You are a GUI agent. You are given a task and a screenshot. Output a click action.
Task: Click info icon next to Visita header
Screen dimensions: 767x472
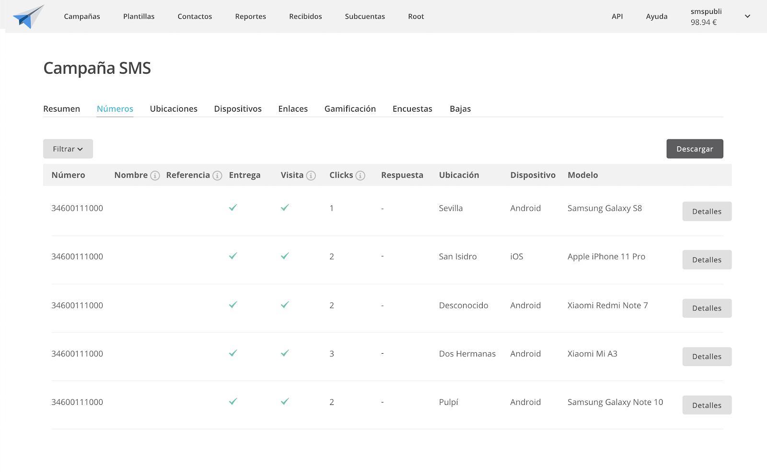tap(311, 175)
